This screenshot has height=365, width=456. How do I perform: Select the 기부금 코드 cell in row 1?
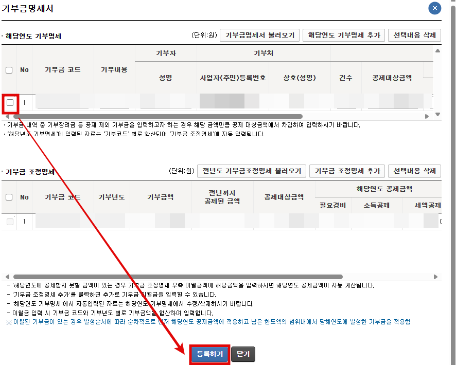pyautogui.click(x=64, y=102)
